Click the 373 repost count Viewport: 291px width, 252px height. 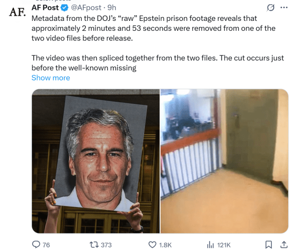click(x=106, y=245)
